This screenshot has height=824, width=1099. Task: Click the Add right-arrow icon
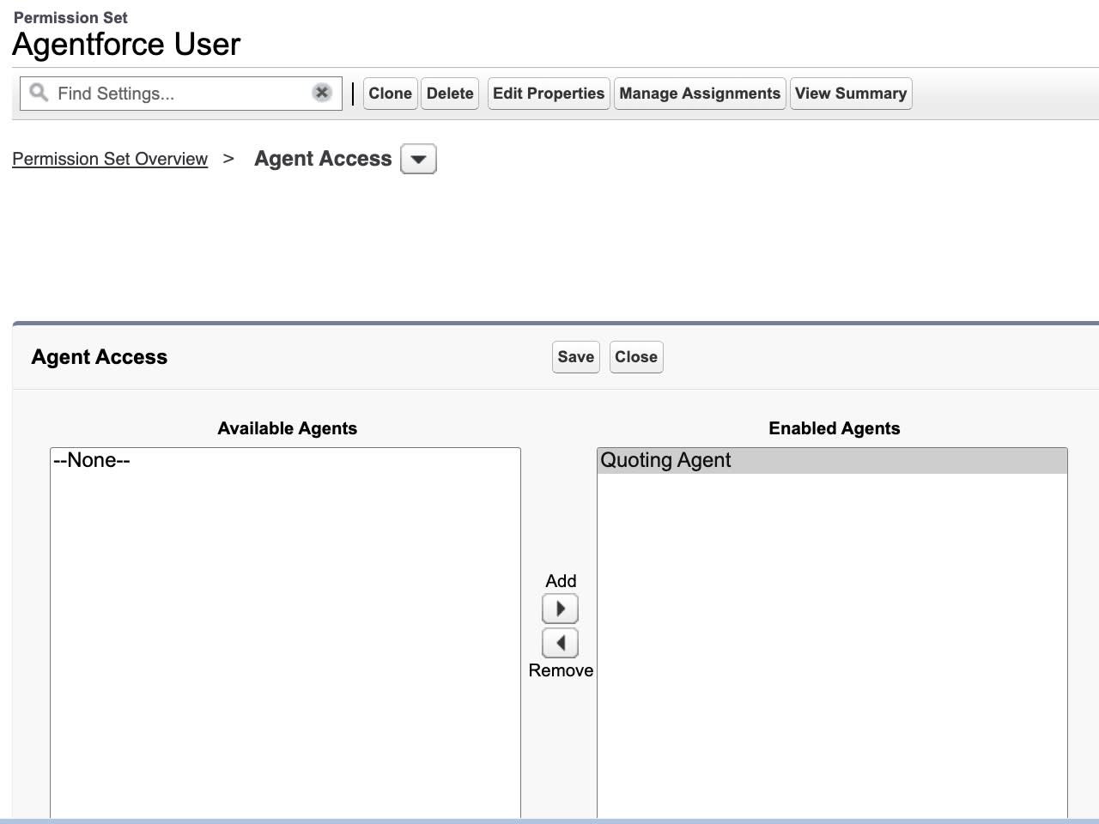pos(560,608)
